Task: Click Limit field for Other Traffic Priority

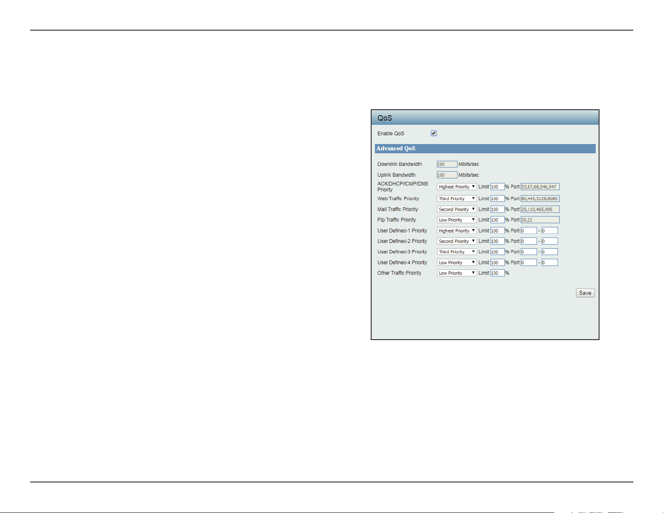Action: (x=497, y=273)
